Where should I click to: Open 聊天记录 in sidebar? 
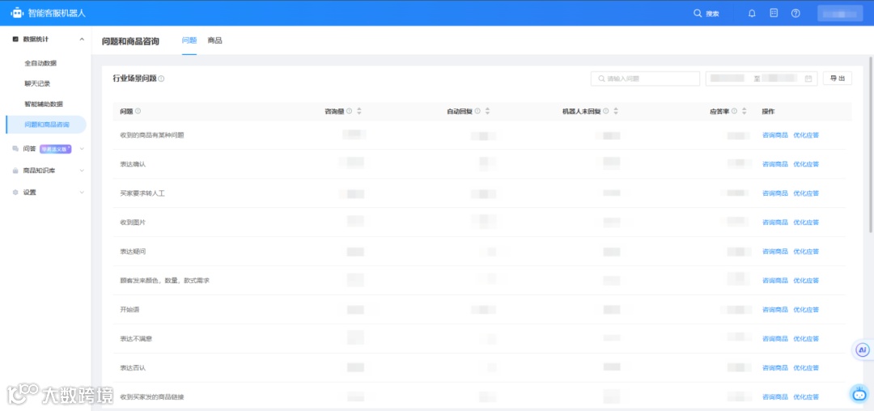[x=37, y=83]
